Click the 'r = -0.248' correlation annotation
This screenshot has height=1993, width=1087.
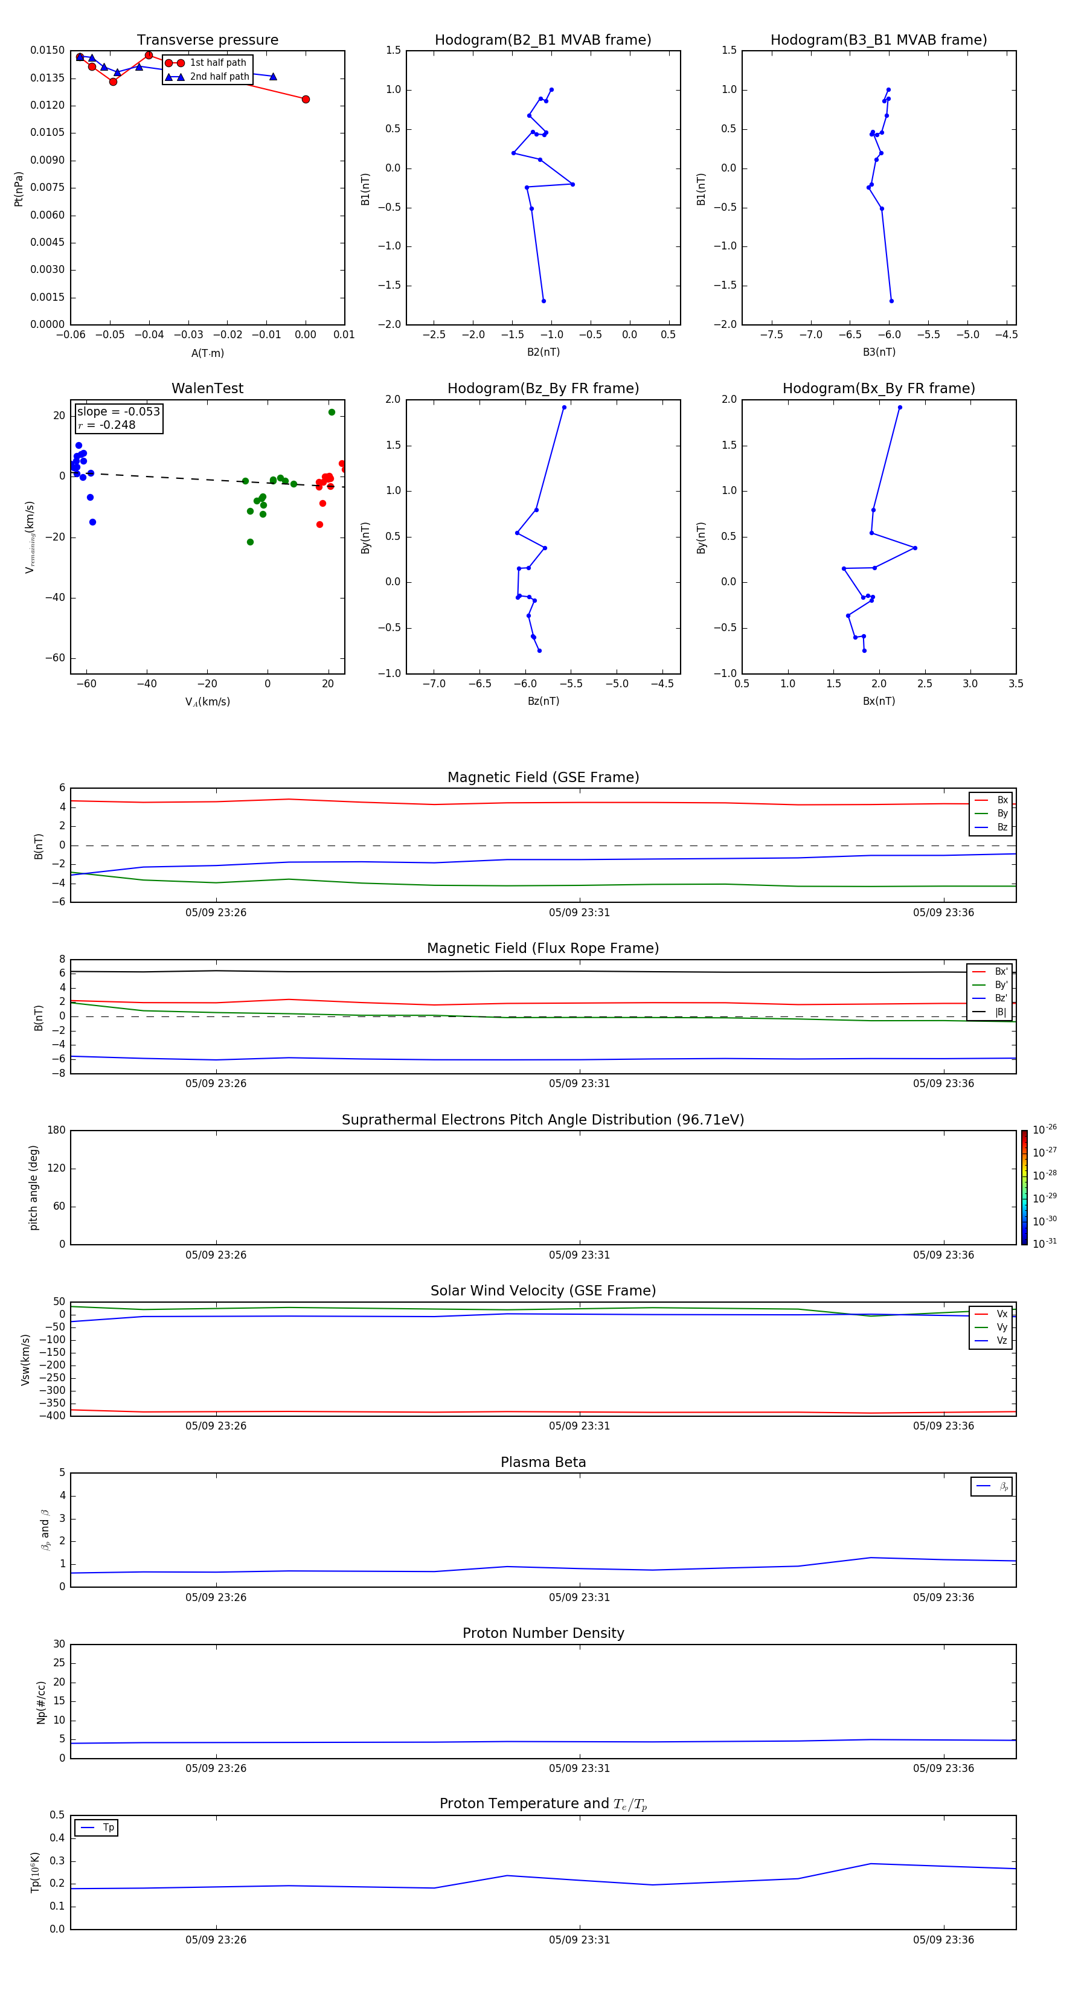click(107, 425)
